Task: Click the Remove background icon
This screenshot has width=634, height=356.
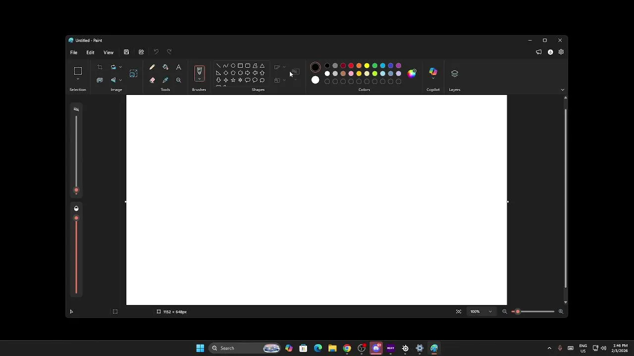Action: pos(100,80)
